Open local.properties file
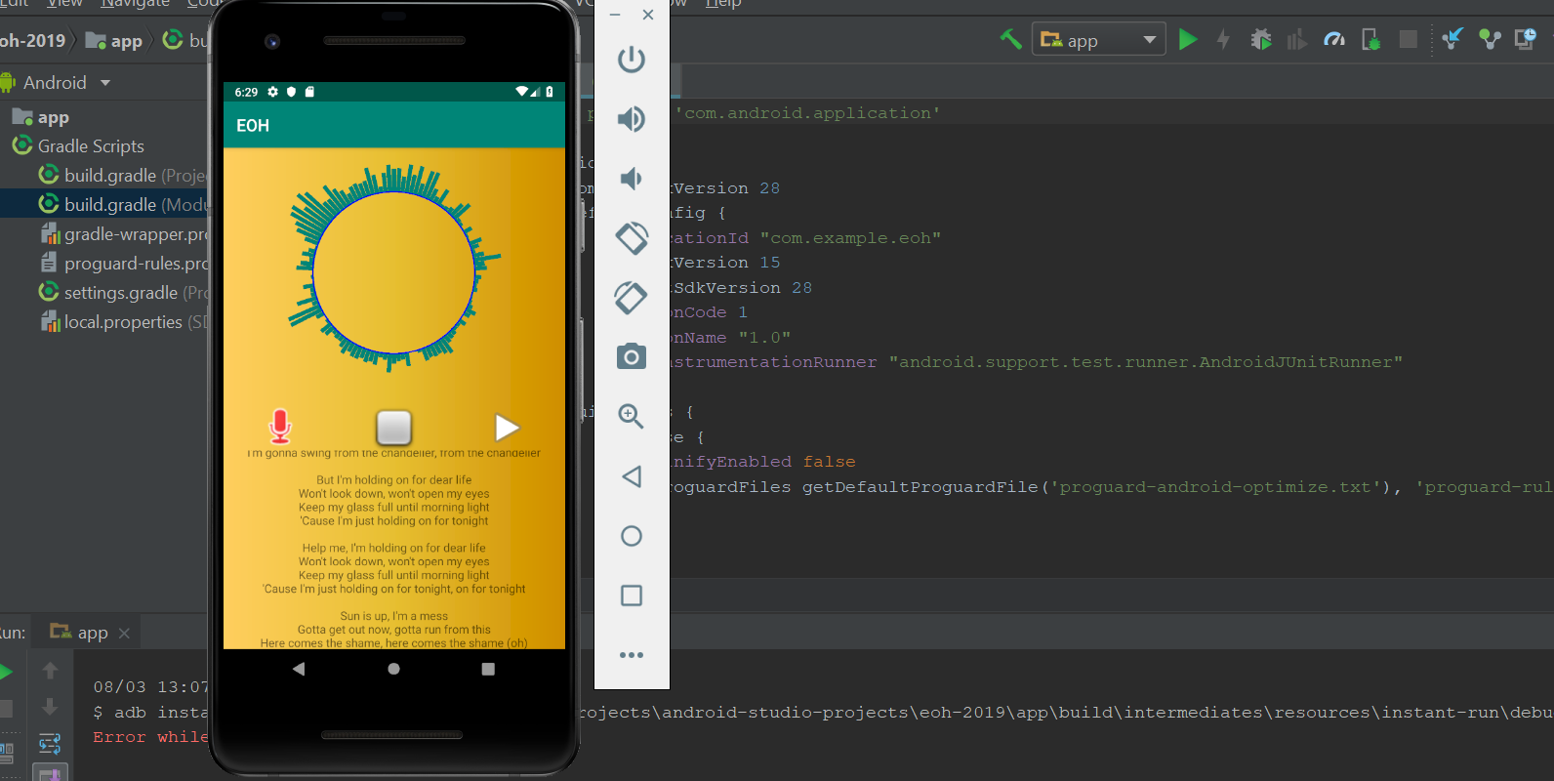 (123, 322)
